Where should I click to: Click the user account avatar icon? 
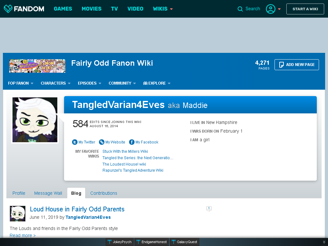(270, 9)
